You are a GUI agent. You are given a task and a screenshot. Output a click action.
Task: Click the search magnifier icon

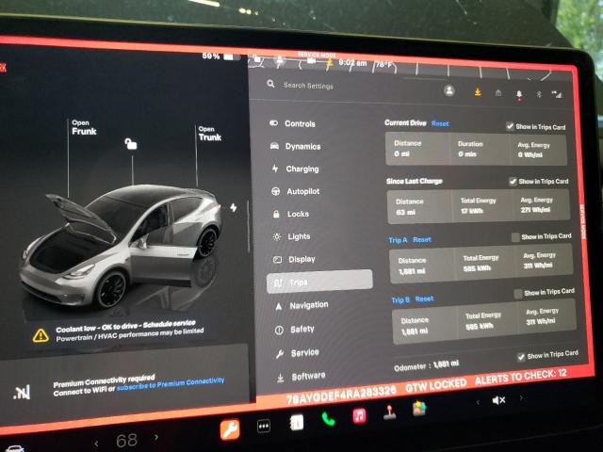tap(270, 84)
